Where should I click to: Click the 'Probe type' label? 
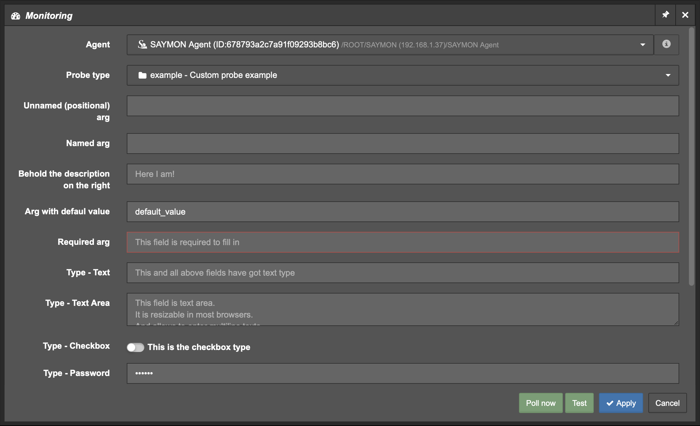click(x=88, y=75)
